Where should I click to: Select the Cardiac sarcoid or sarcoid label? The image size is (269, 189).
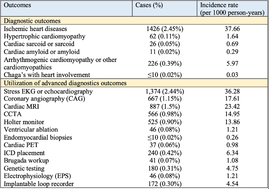click(x=39, y=44)
